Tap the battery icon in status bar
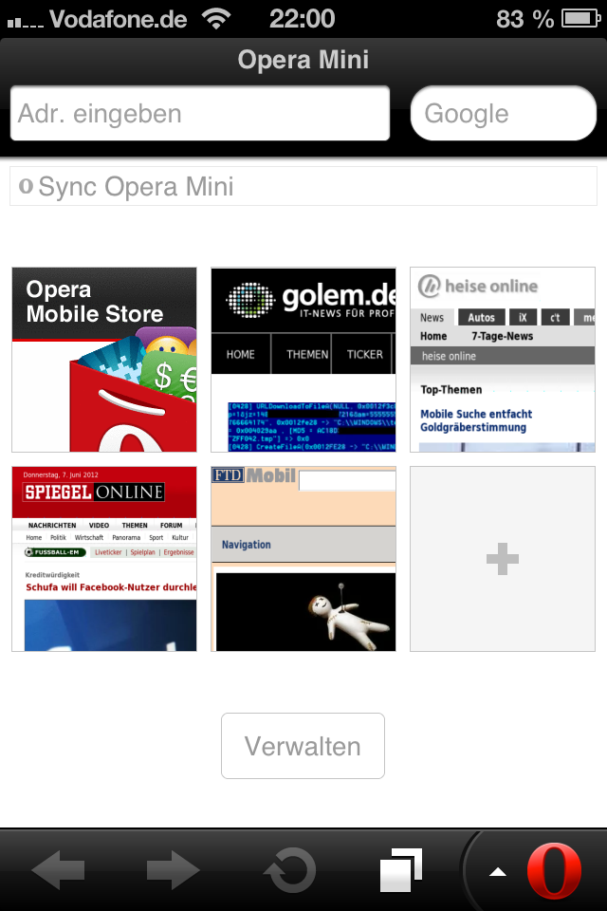The width and height of the screenshot is (607, 911). click(581, 19)
